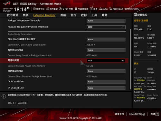The image size is (161, 121).
Task: Open the 進階 advanced tab
Action: click(x=63, y=15)
